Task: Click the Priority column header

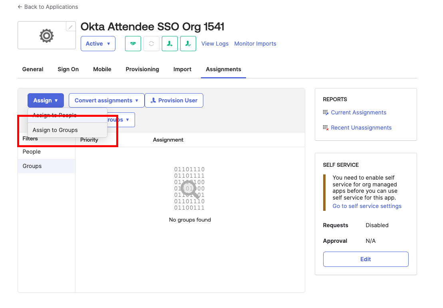Action: tap(89, 140)
